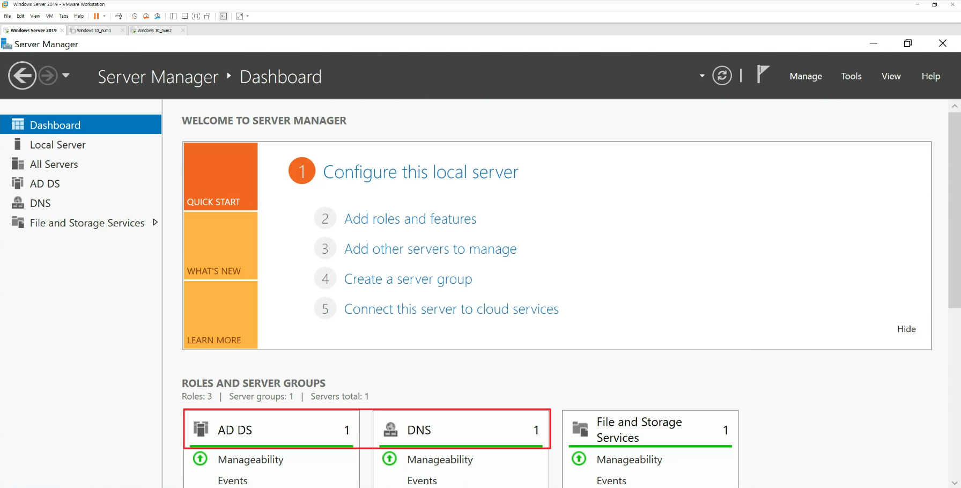The width and height of the screenshot is (961, 488).
Task: Revert to snapshot with the orange arrow clock icon
Action: (146, 16)
